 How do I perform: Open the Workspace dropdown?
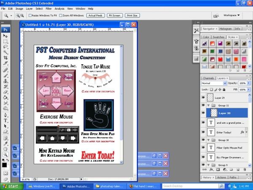tap(231, 15)
